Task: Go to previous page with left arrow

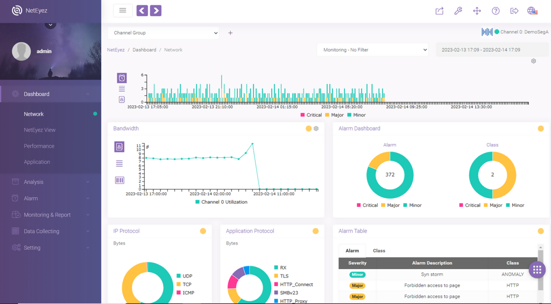Action: pos(142,11)
